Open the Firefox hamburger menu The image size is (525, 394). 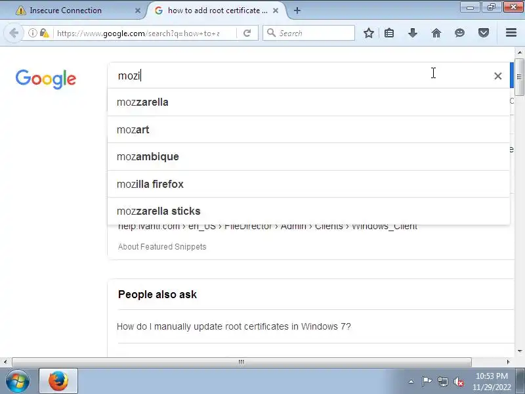(511, 33)
